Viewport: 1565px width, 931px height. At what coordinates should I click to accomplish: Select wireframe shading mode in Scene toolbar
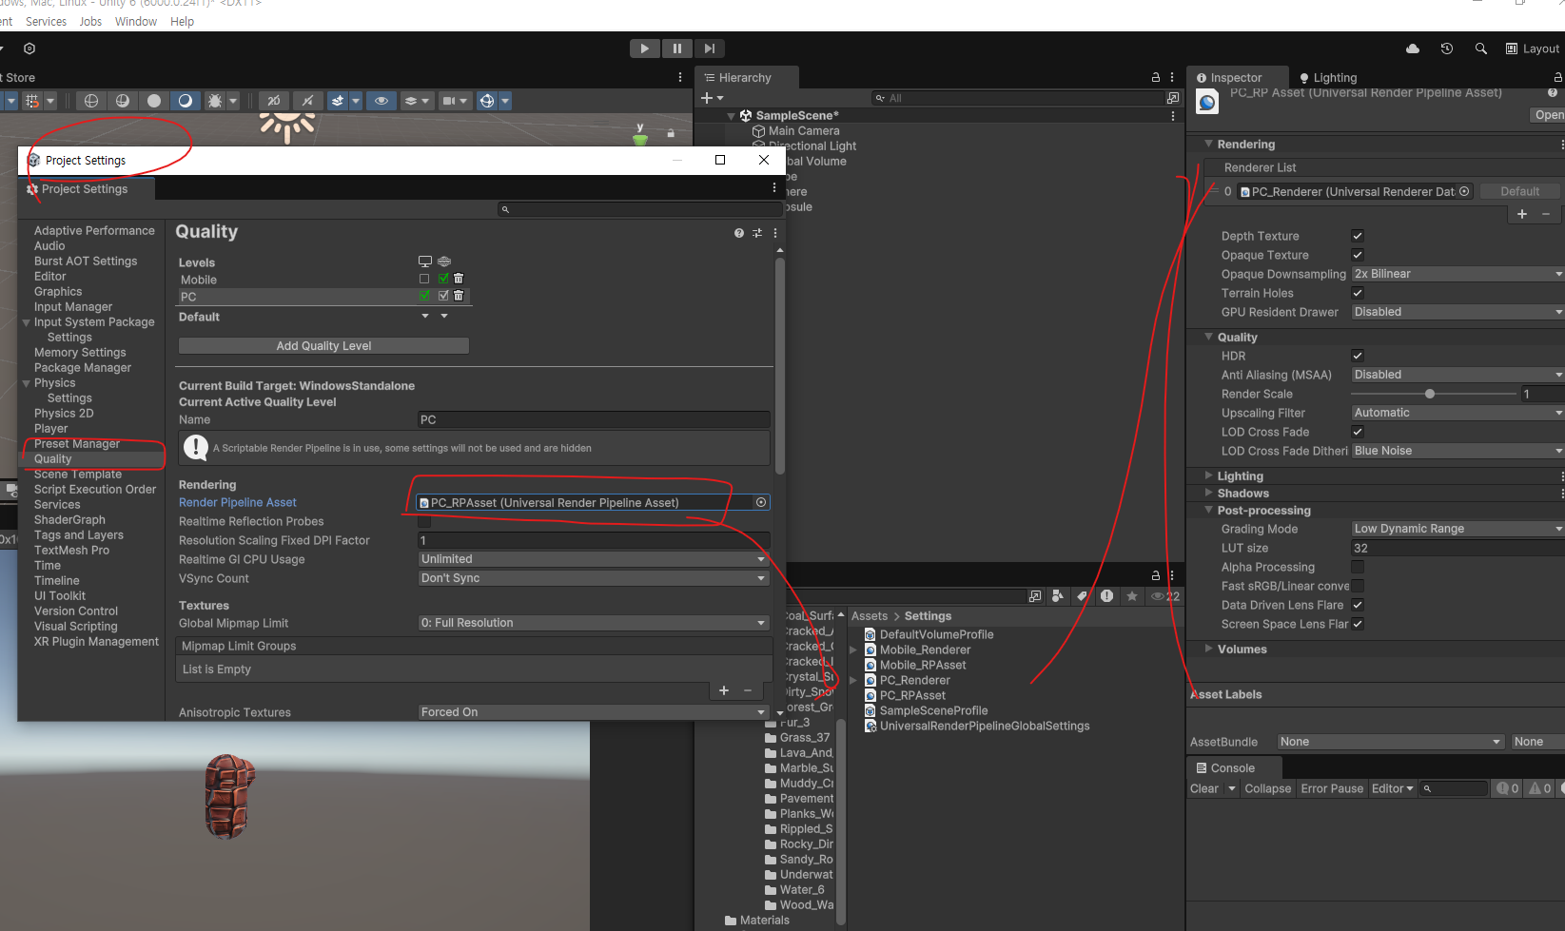(x=91, y=101)
